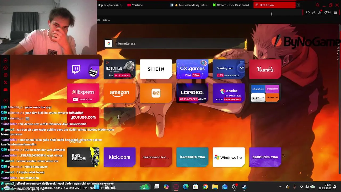341x192 pixels.
Task: Open the Easy Setup sliders icon
Action: point(336,13)
